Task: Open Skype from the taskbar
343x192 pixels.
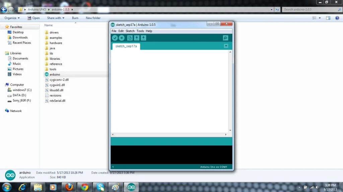Action: (x=100, y=187)
